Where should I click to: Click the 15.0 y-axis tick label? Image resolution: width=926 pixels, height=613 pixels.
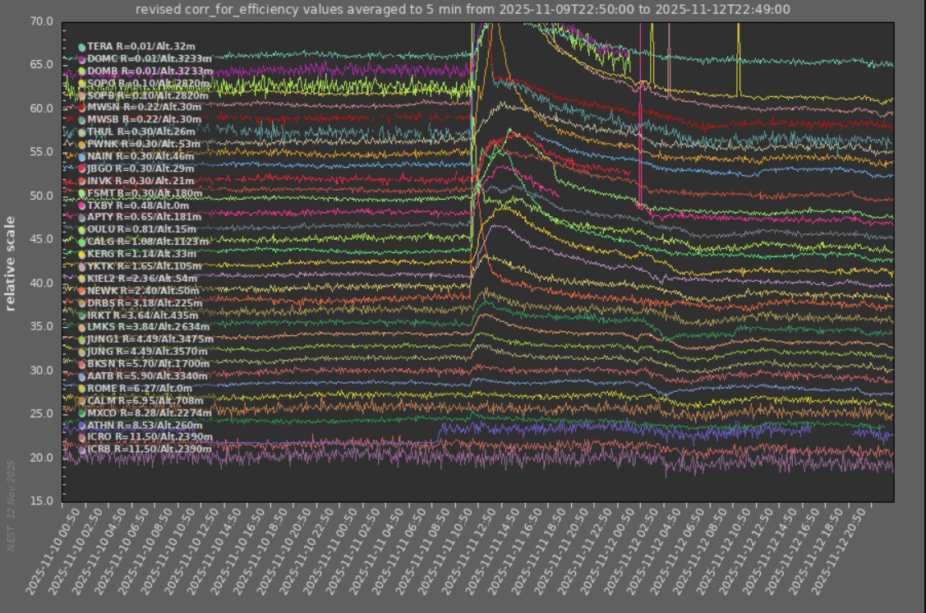[x=41, y=500]
